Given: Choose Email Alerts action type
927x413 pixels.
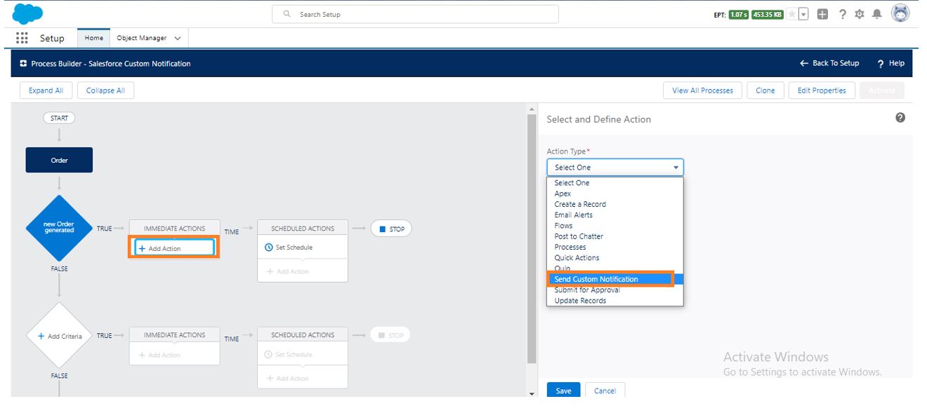Looking at the screenshot, I should pos(615,215).
